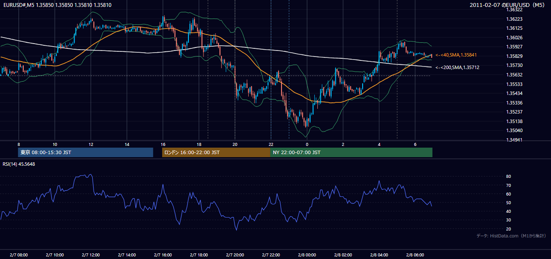
Task: Click price axis value 1.35434
Action: click(515, 93)
